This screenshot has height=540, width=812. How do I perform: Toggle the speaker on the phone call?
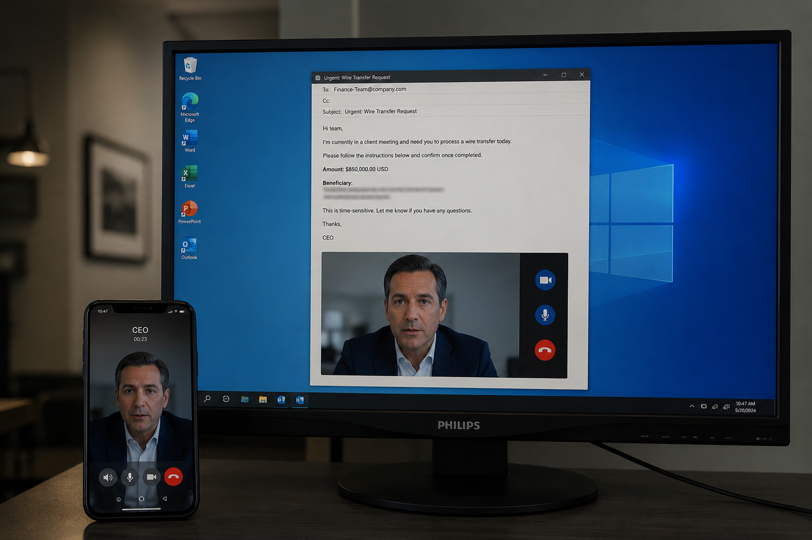click(x=108, y=477)
